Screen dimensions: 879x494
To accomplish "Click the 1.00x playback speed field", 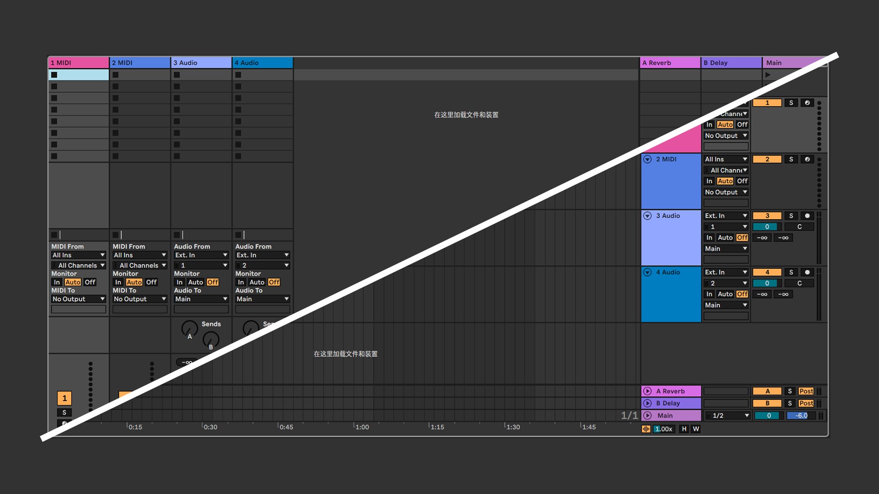I will (664, 429).
